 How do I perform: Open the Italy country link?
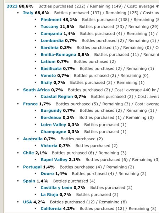click(28, 13)
